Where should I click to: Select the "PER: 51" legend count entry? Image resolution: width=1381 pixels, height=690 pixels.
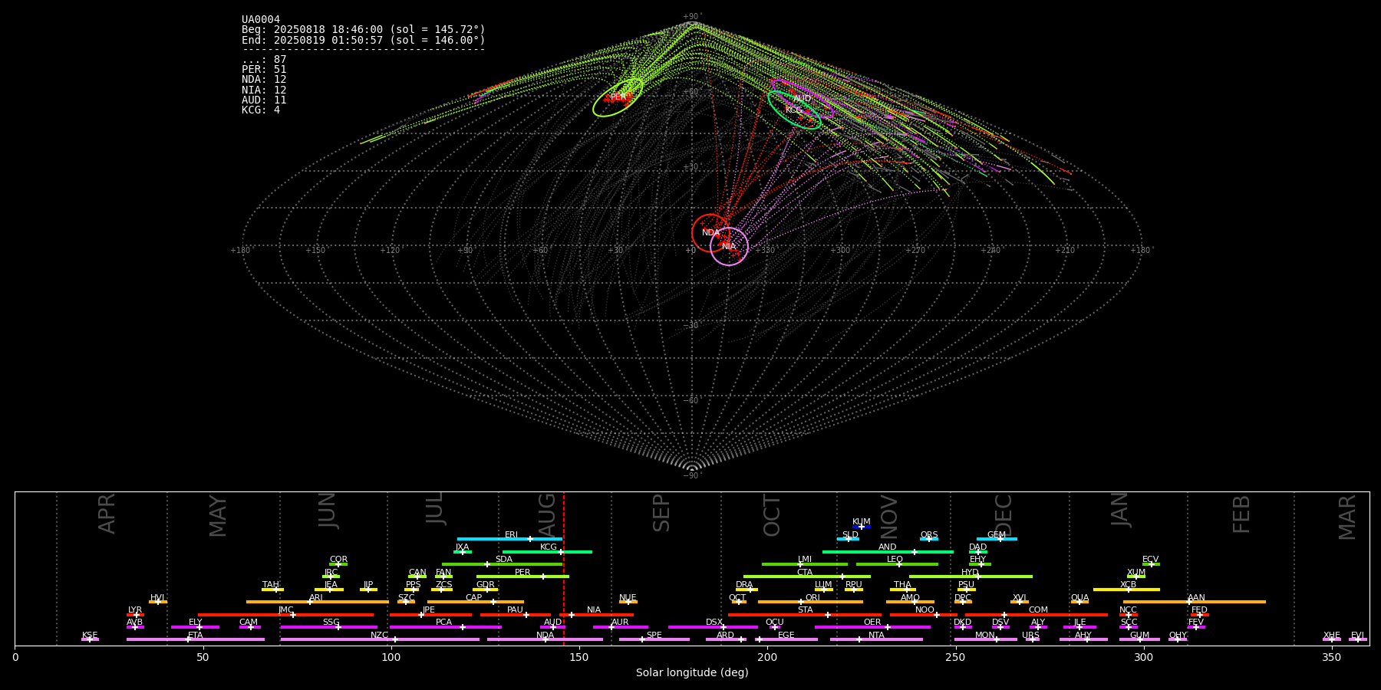(x=264, y=70)
